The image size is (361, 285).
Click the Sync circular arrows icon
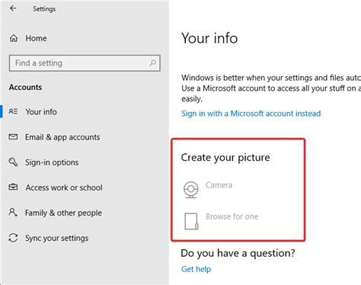[x=13, y=238]
